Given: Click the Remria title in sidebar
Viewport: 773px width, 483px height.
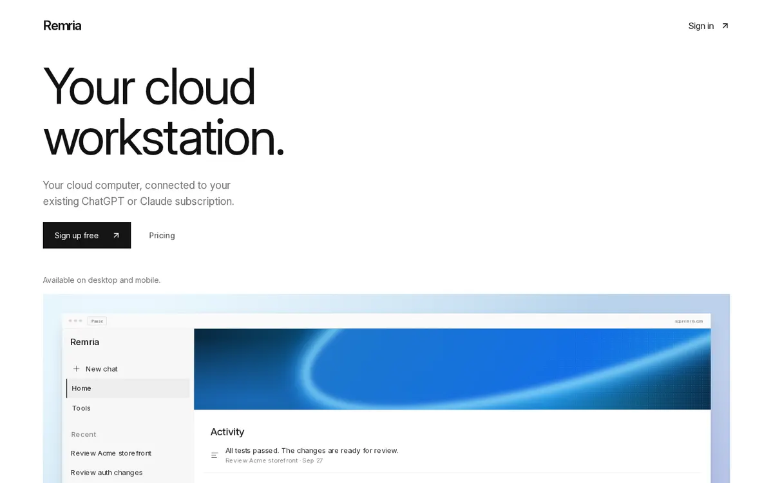Looking at the screenshot, I should [x=84, y=342].
